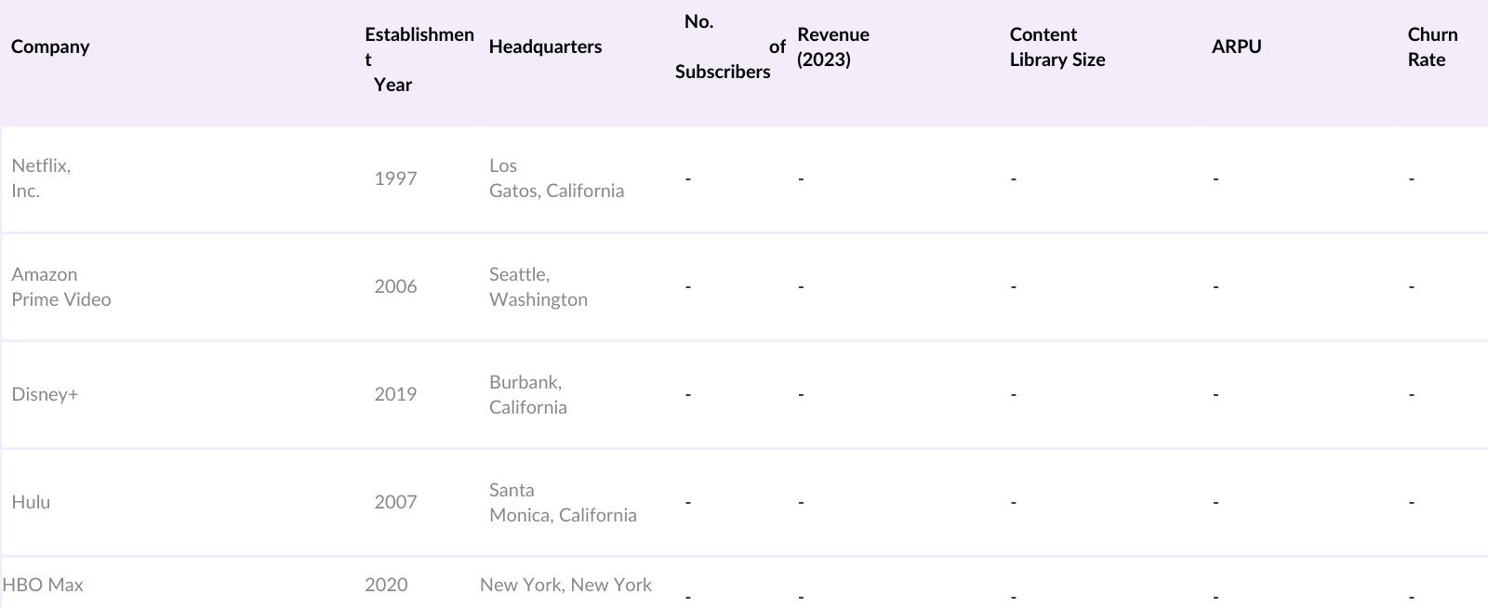
Task: Click the 2019 establishment year cell
Action: tap(395, 394)
